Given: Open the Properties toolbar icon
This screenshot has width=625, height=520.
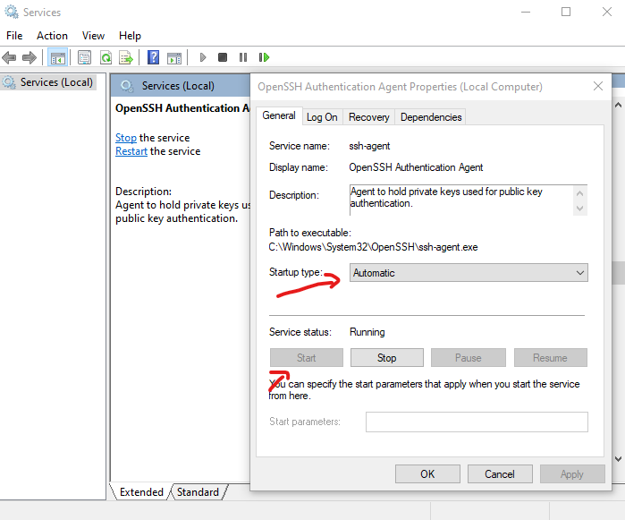Looking at the screenshot, I should [84, 58].
